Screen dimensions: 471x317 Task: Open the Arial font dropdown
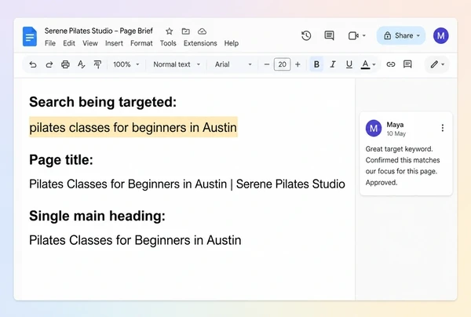click(x=233, y=64)
